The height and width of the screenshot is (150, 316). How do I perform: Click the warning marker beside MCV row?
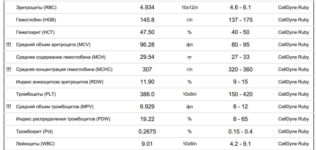tap(9, 45)
